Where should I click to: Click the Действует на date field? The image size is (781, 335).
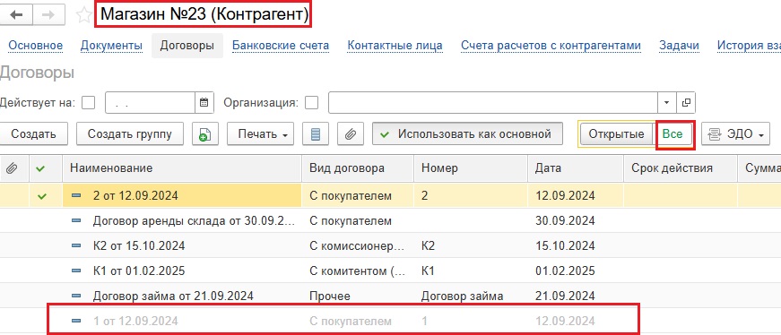[150, 102]
